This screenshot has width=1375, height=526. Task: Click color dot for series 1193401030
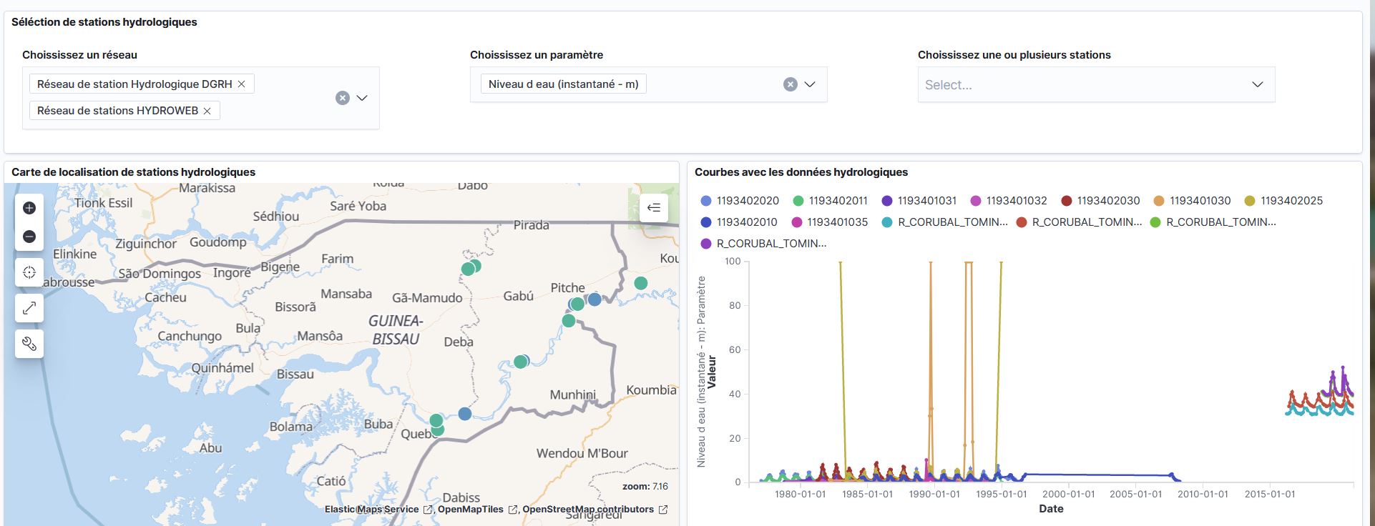pos(1159,201)
